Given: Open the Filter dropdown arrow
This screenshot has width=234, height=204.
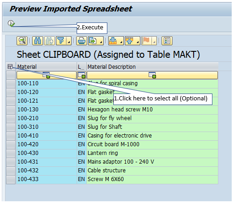Looking at the screenshot, I should tap(69, 41).
